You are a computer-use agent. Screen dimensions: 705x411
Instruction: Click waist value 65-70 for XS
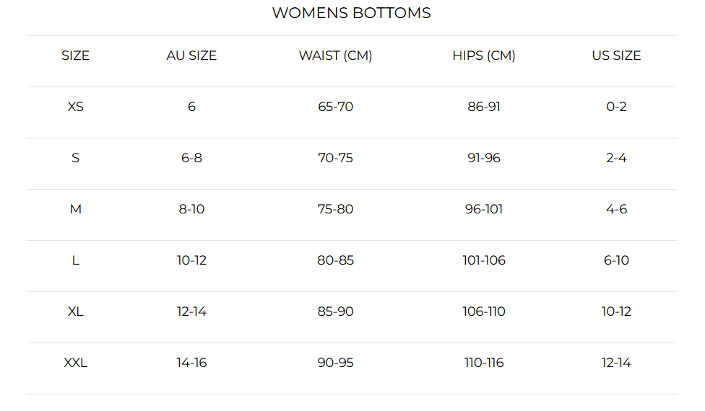335,107
